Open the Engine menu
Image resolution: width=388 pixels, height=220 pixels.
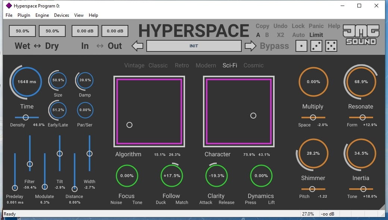[42, 15]
